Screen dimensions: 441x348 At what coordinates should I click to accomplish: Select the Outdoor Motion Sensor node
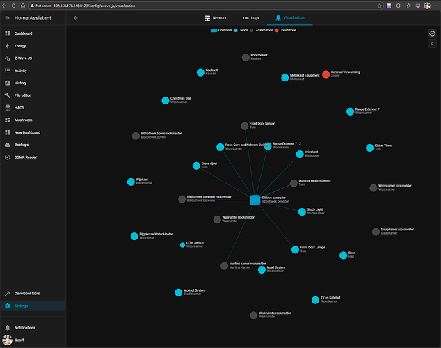click(294, 183)
